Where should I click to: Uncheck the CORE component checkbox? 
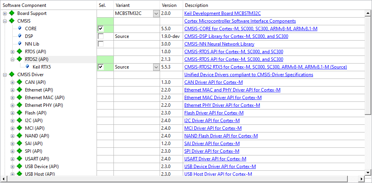(x=101, y=29)
